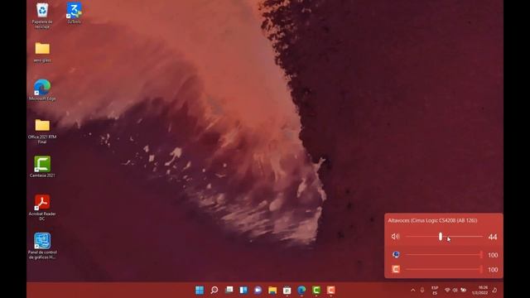
Task: Select the Acrobat Reader DC desktop shortcut
Action: [x=42, y=207]
